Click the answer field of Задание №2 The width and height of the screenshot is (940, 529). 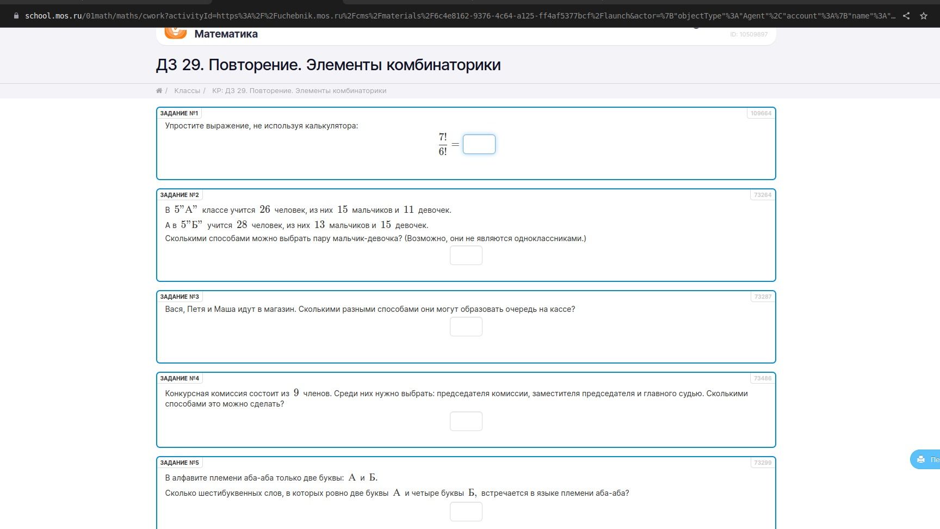[466, 255]
